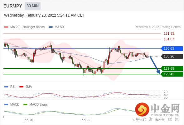184x125 pixels.
Task: Toggle the 9MA red legend marker
Action: 21,87
